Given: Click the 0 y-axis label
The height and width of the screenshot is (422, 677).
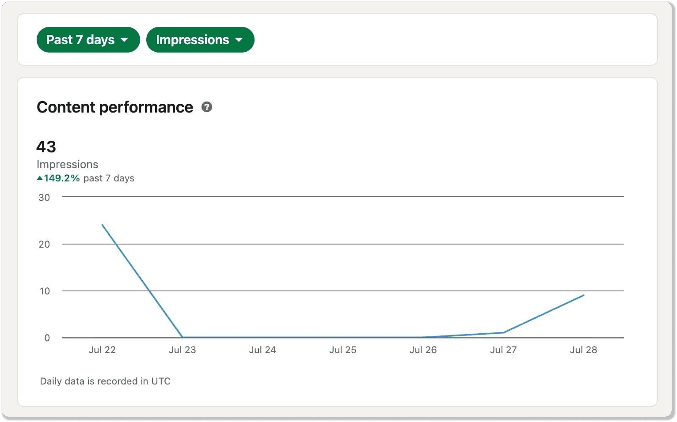Looking at the screenshot, I should coord(47,338).
